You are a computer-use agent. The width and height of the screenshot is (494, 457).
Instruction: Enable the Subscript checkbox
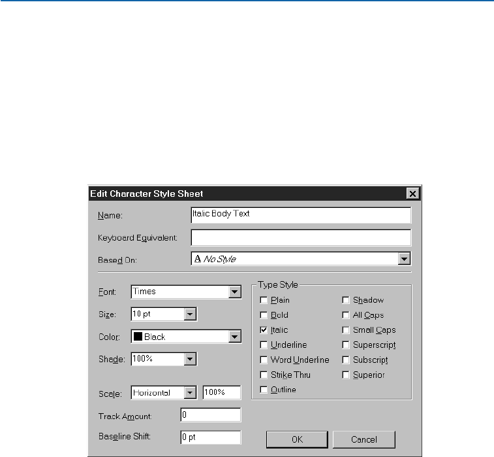(x=346, y=360)
